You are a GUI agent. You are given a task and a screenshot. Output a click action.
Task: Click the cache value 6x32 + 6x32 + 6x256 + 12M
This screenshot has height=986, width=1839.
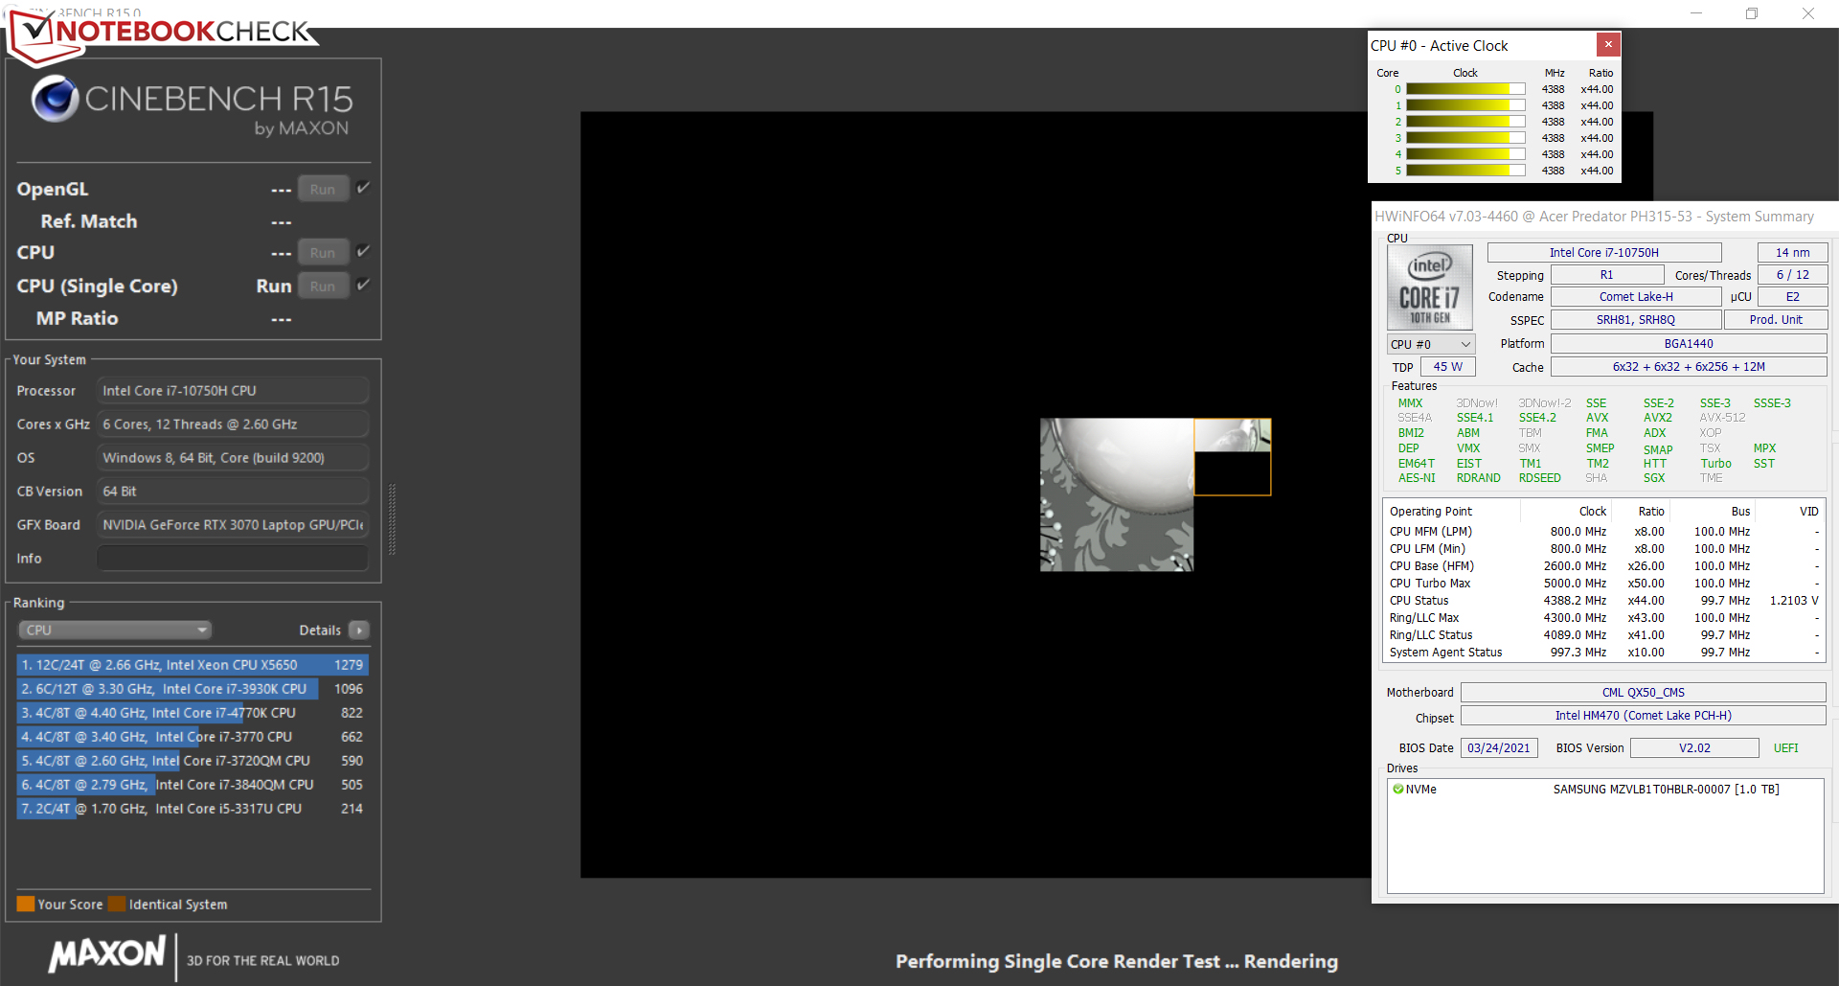pos(1689,367)
